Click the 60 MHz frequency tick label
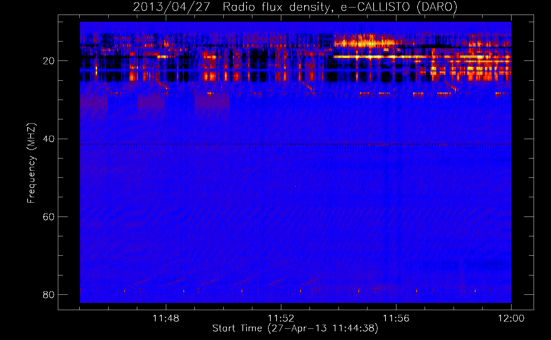551x340 pixels. [x=49, y=217]
